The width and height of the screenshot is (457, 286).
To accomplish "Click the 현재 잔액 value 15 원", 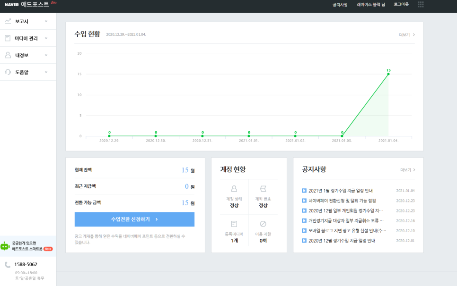I will click(x=188, y=170).
